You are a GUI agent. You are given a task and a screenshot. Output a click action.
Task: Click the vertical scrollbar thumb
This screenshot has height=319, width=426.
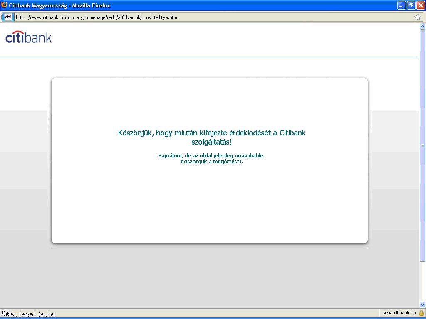click(423, 146)
